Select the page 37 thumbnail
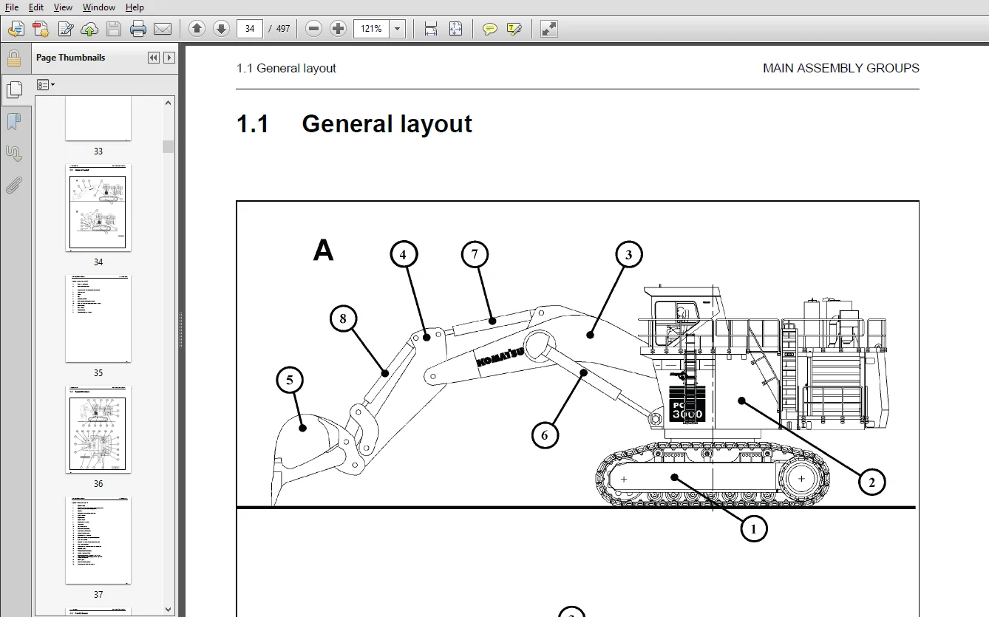The width and height of the screenshot is (989, 617). (x=98, y=540)
